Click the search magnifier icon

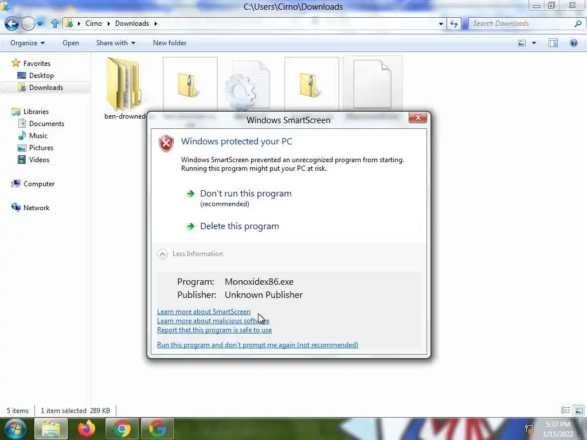coord(578,23)
